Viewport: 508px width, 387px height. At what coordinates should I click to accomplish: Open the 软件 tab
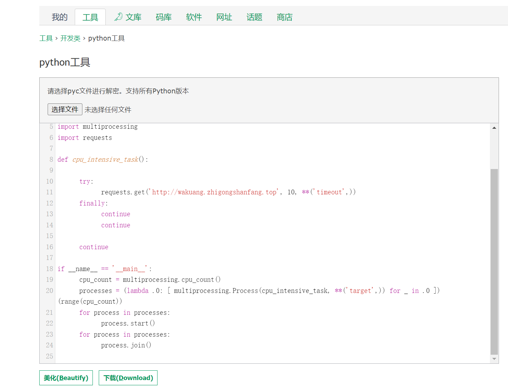[194, 17]
